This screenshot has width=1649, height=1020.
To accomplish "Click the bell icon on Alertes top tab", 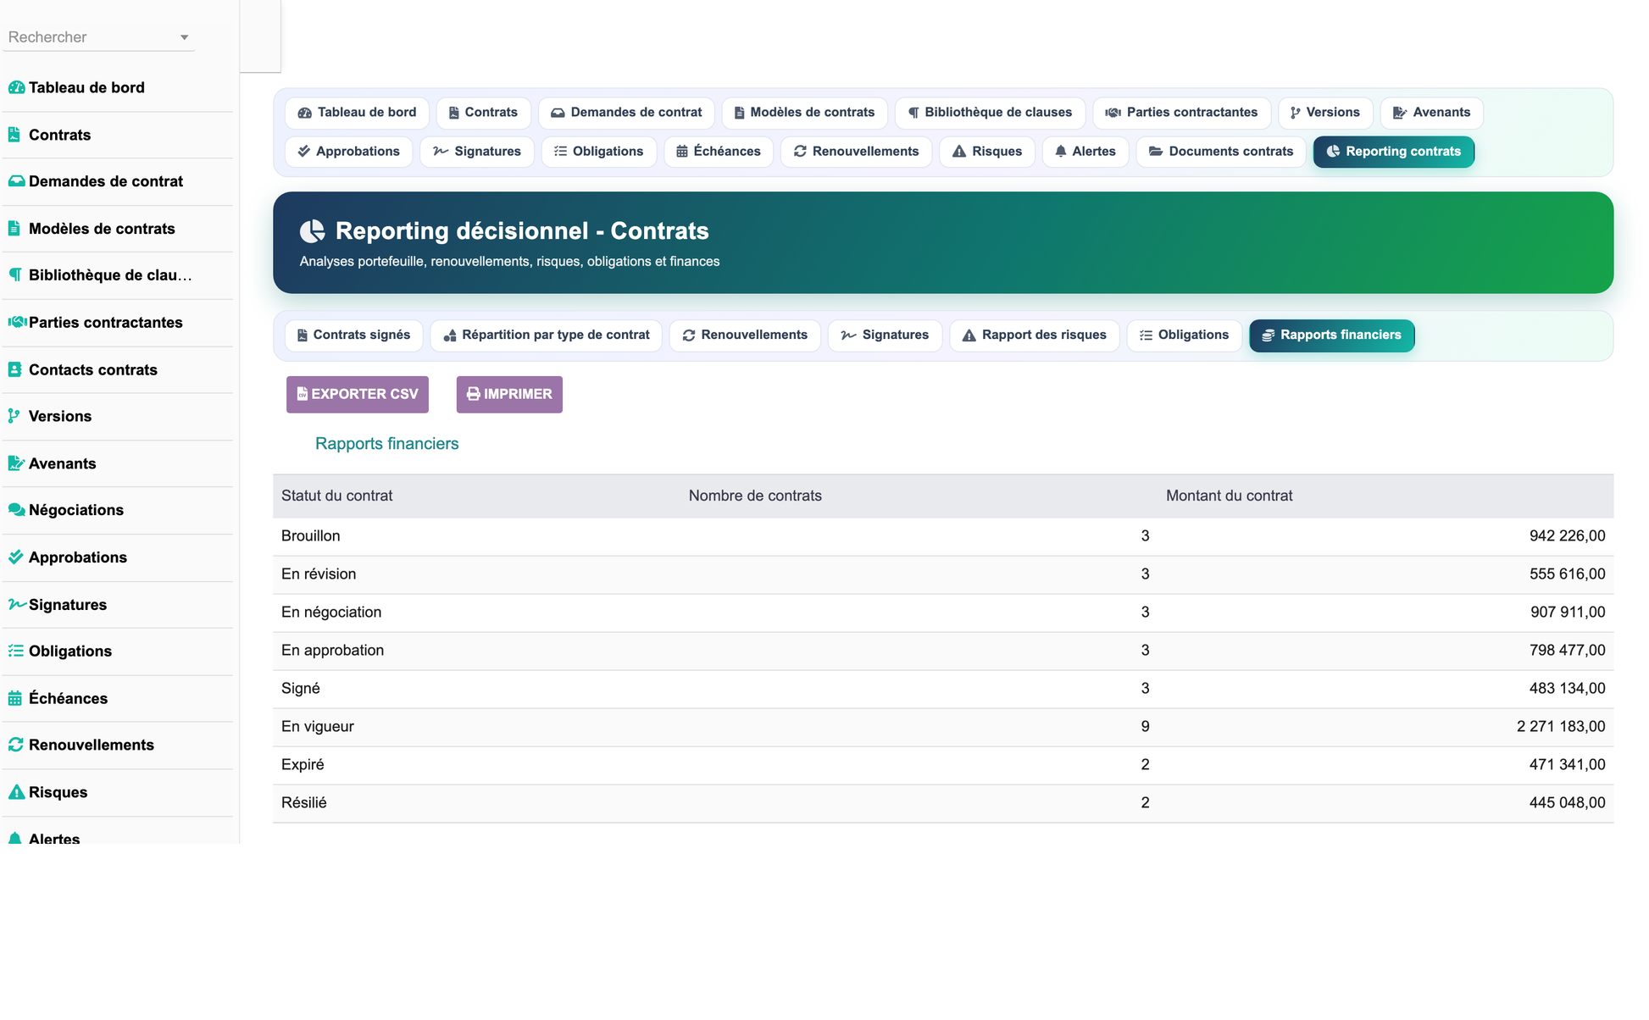I will click(1060, 152).
